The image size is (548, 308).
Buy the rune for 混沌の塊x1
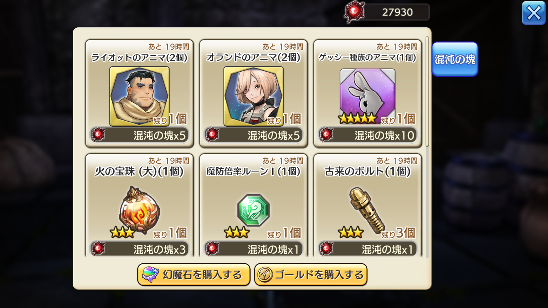[x=254, y=249]
